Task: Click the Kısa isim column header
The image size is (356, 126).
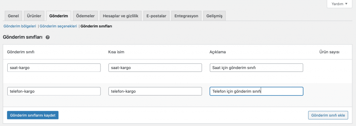Action: coord(116,52)
